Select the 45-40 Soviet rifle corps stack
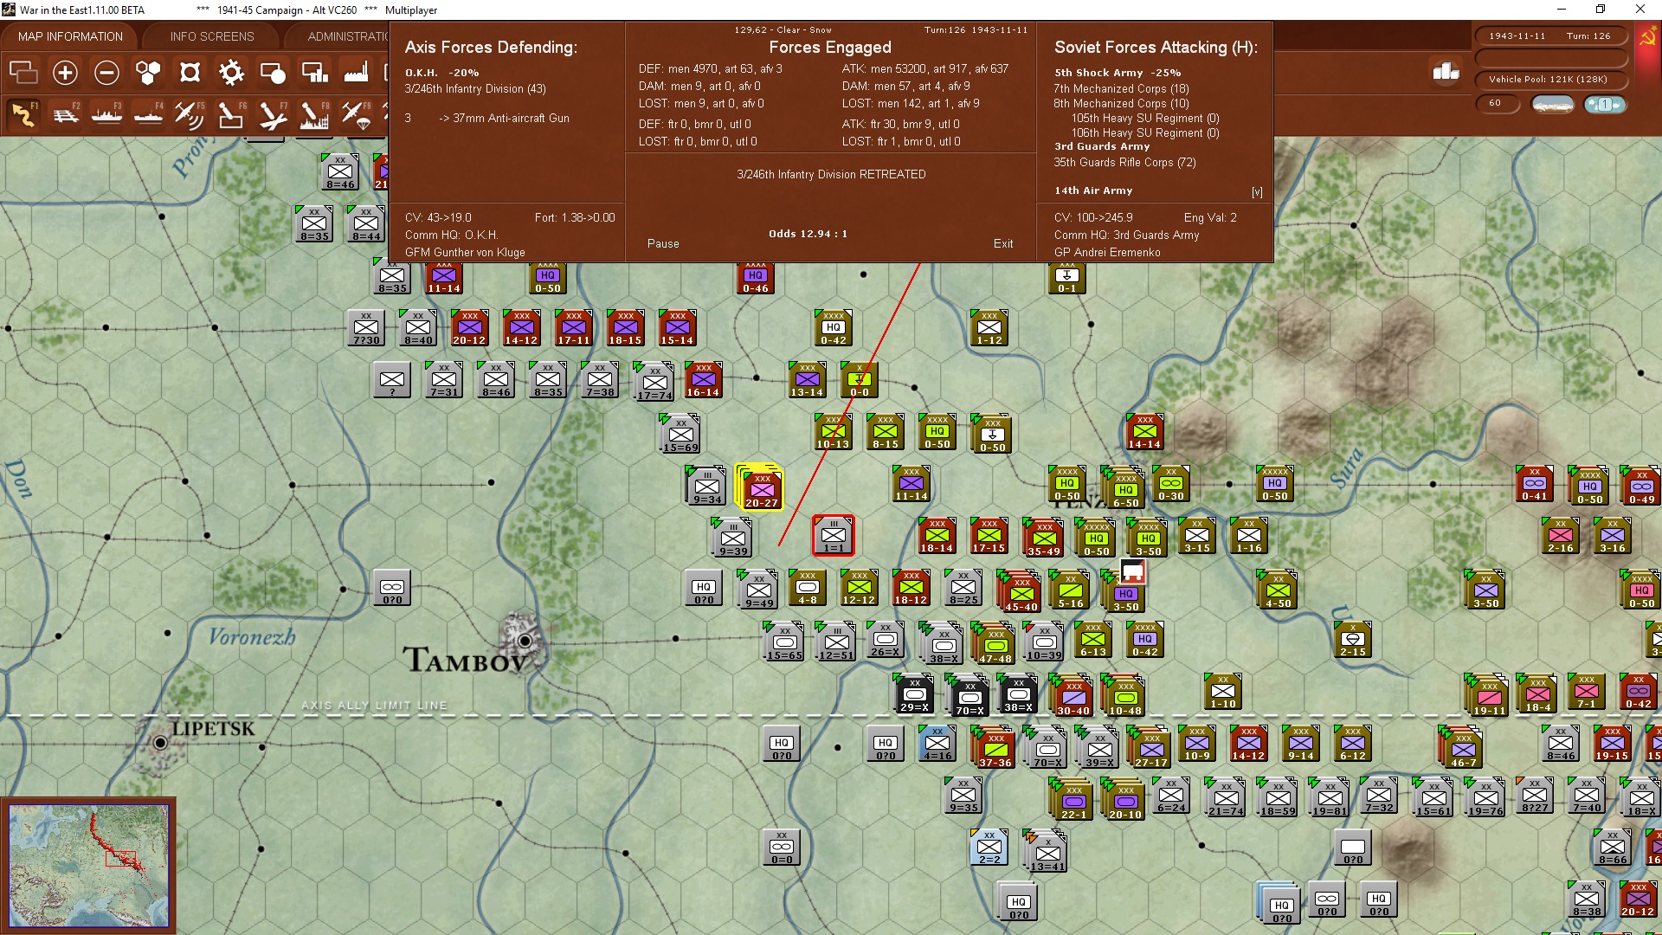The width and height of the screenshot is (1662, 935). pyautogui.click(x=1020, y=592)
